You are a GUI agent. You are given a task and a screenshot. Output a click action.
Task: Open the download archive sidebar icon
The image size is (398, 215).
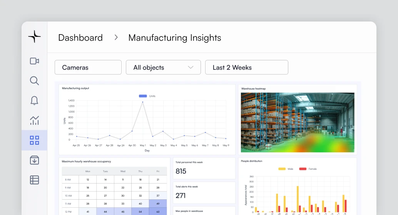click(35, 160)
